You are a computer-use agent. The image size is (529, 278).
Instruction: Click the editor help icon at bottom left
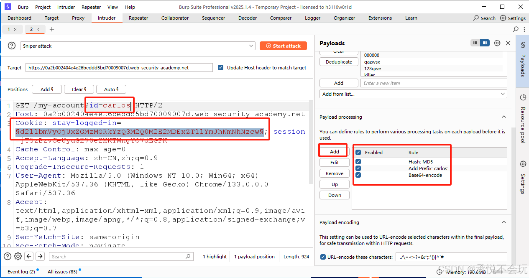8,256
